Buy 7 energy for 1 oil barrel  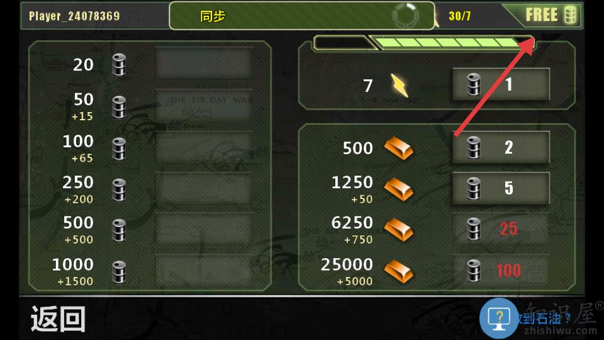click(501, 84)
